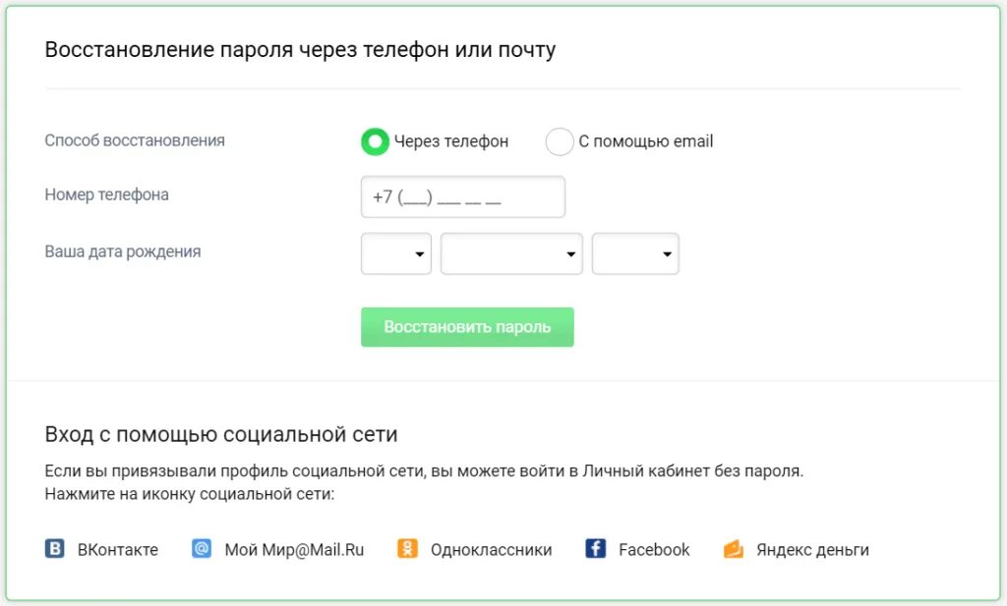This screenshot has width=1007, height=606.
Task: Open the birth month dropdown
Action: coord(511,253)
